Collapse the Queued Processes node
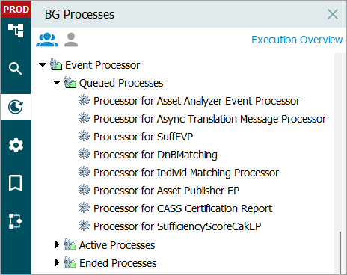This screenshot has height=275, width=347. (57, 82)
